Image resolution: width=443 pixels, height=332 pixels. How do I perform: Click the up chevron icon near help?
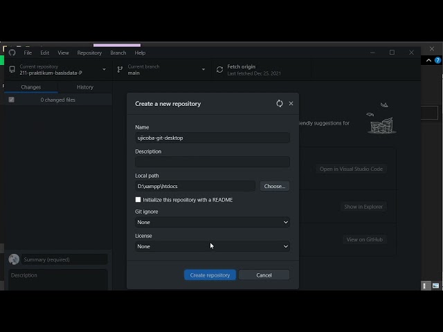click(428, 60)
